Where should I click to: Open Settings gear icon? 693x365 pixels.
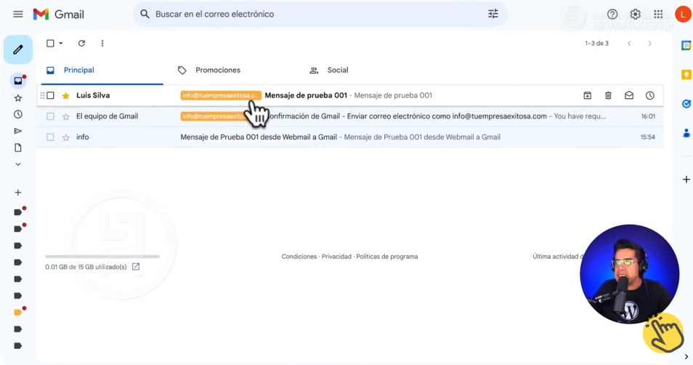pyautogui.click(x=635, y=14)
